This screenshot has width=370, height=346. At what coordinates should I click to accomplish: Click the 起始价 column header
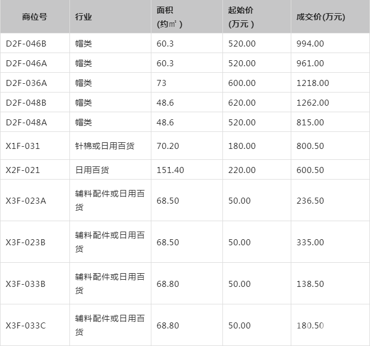241,17
